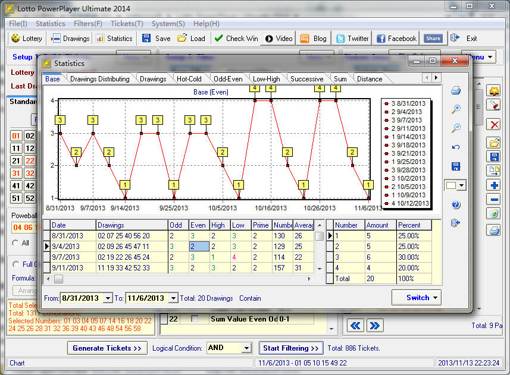
Task: Go to next page with double right arrow
Action: pos(375,326)
